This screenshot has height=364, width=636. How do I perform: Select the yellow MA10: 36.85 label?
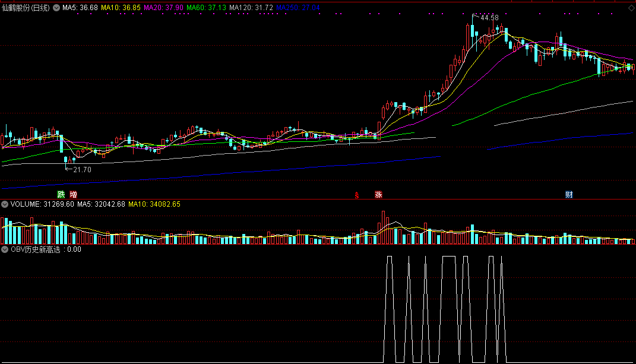(x=121, y=8)
